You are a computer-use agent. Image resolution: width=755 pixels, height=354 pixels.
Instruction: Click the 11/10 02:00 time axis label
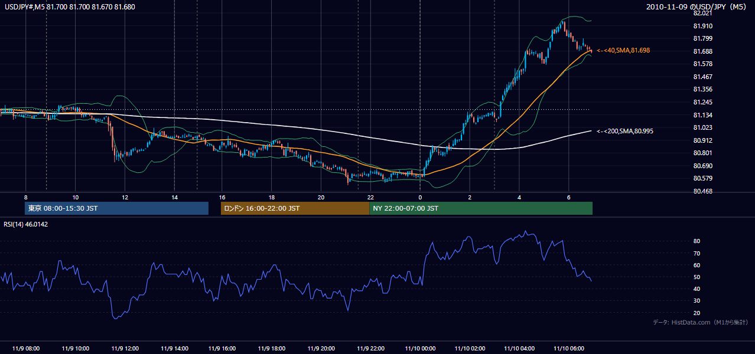tap(469, 348)
